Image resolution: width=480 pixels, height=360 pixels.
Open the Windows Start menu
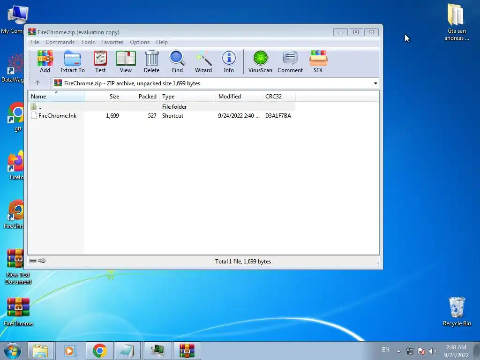pyautogui.click(x=12, y=351)
